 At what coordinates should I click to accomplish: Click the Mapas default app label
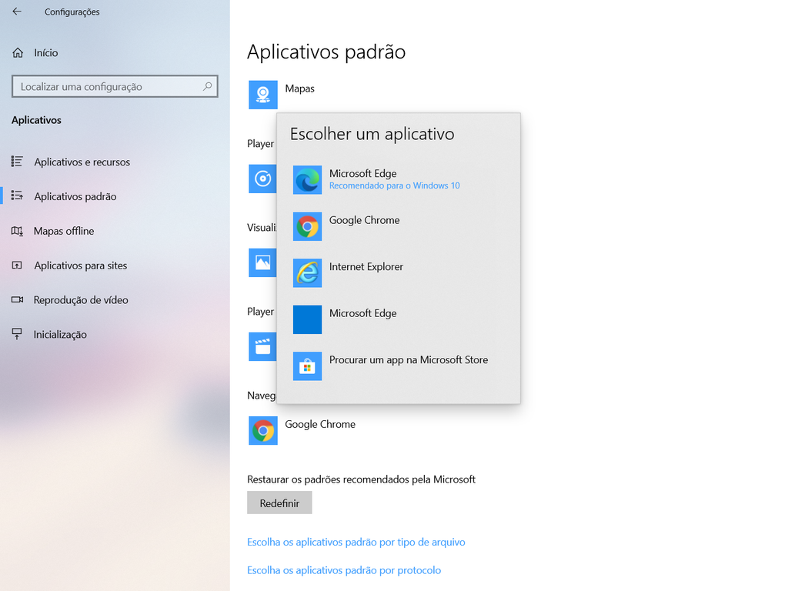pos(299,88)
